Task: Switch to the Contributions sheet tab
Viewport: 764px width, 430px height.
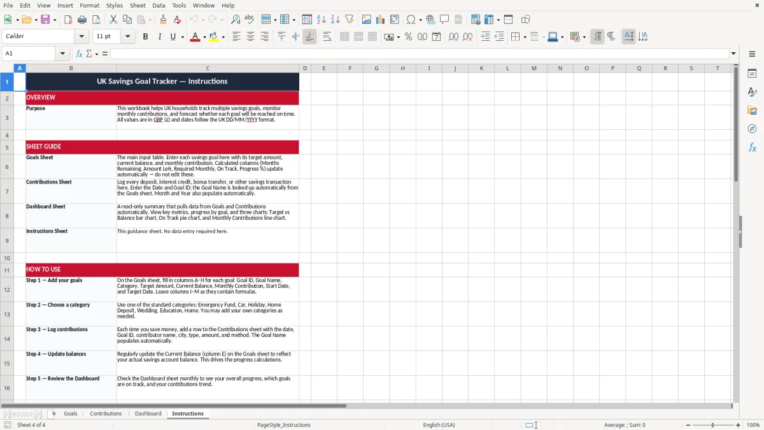Action: (x=106, y=413)
